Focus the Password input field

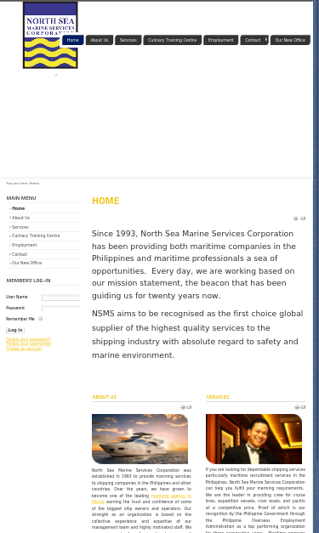tap(61, 308)
